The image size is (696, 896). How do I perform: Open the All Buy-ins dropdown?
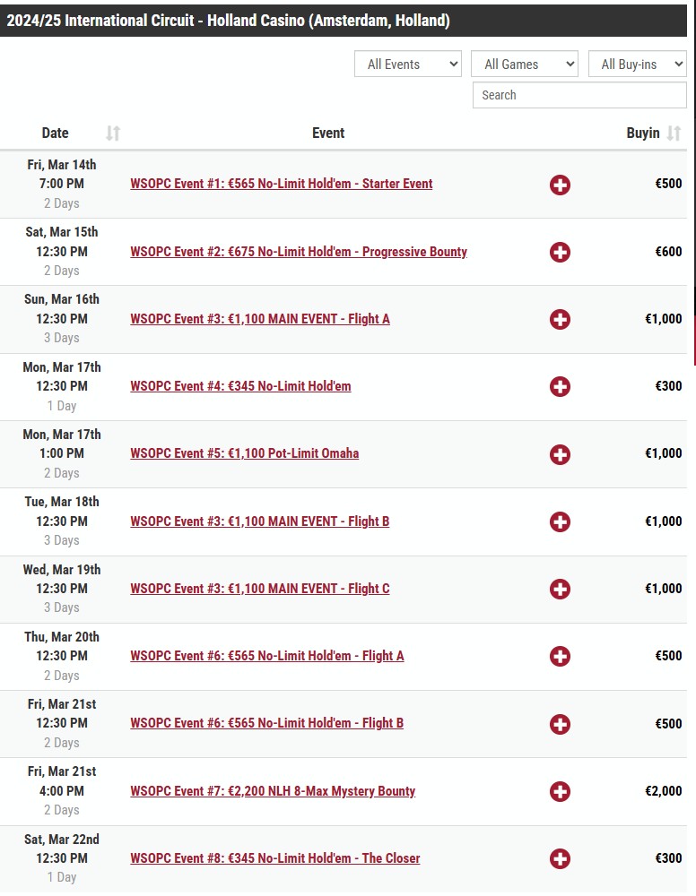[637, 64]
